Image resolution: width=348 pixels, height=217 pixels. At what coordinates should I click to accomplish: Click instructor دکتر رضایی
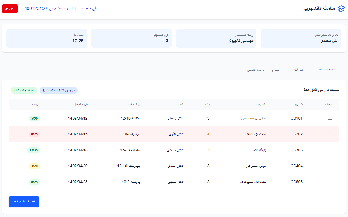[x=175, y=118]
